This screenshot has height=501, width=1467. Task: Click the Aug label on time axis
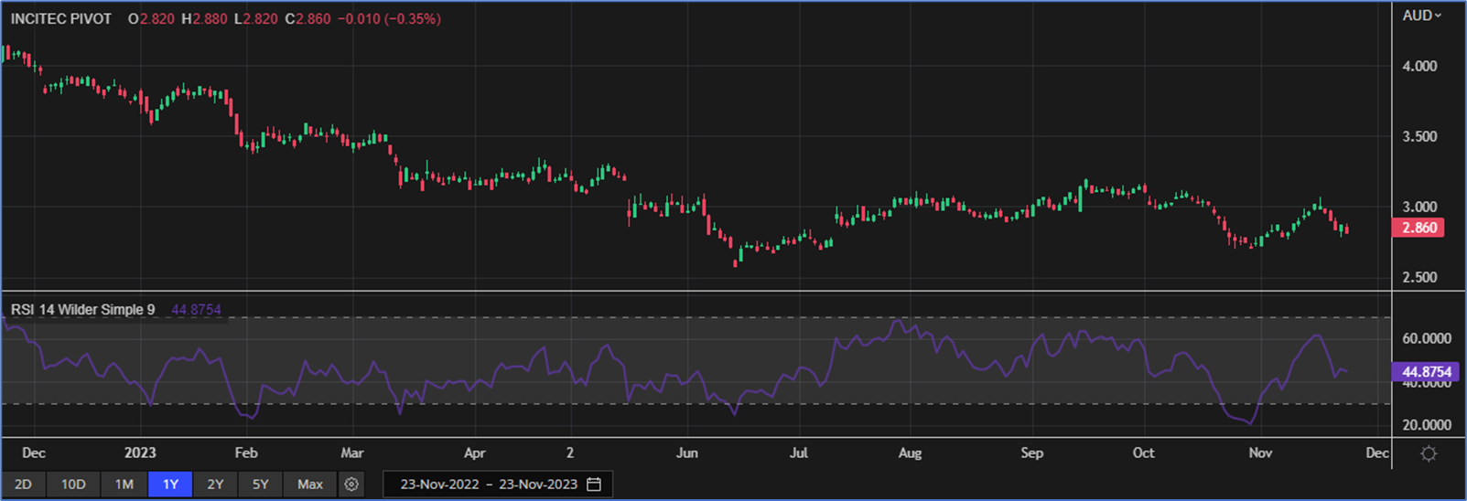point(910,453)
